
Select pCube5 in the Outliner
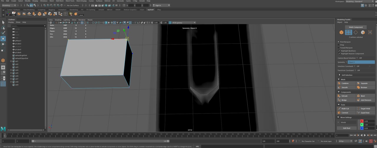(18, 50)
